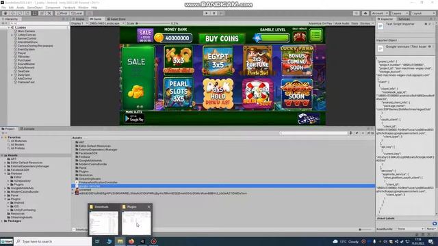438x246 pixels.
Task: Select the Rotate tool in Unity toolbar
Action: [x=20, y=13]
